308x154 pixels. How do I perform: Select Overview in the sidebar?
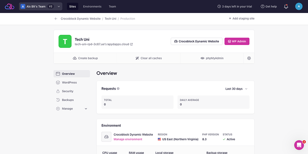(72, 74)
